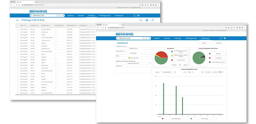Viewport: 256px width, 124px height.
Task: Go to previous date range arrow
Action: 202,72
